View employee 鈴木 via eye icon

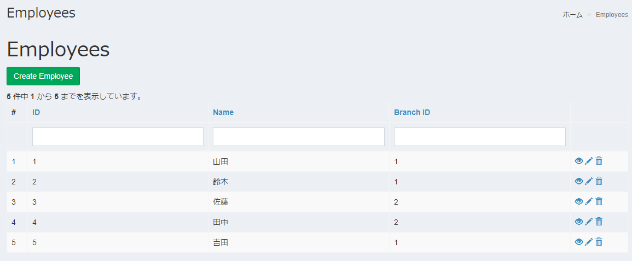[579, 181]
